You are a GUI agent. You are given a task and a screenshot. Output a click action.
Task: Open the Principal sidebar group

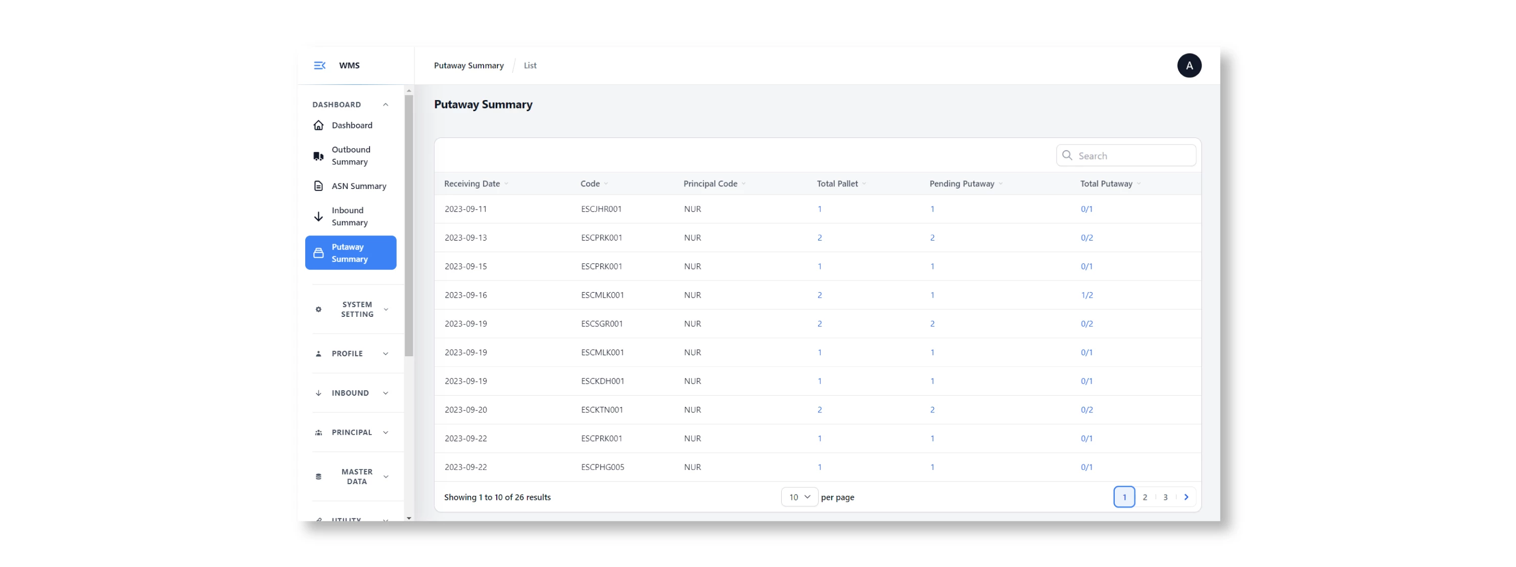click(351, 432)
